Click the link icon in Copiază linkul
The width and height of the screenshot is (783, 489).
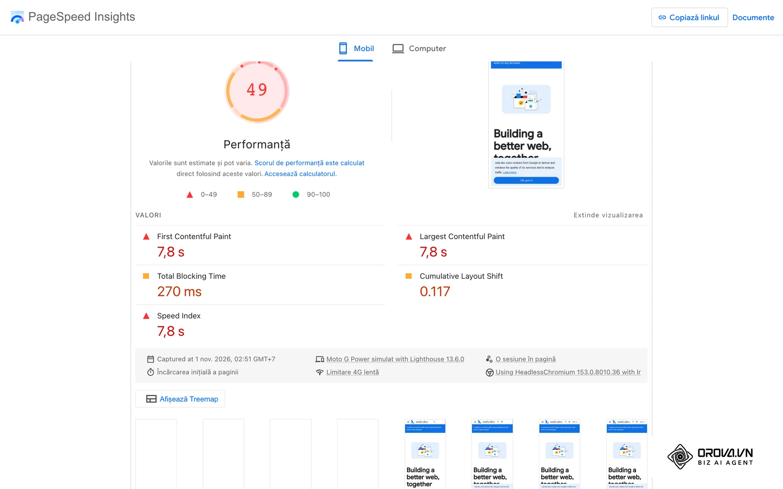(662, 18)
